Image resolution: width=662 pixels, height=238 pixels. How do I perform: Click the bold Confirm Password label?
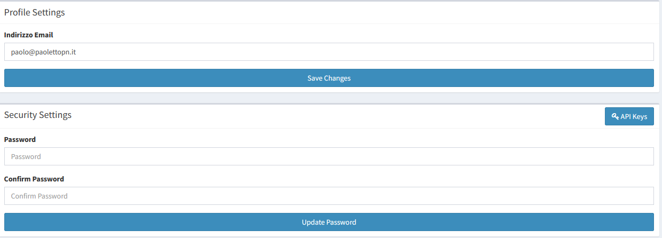click(34, 179)
